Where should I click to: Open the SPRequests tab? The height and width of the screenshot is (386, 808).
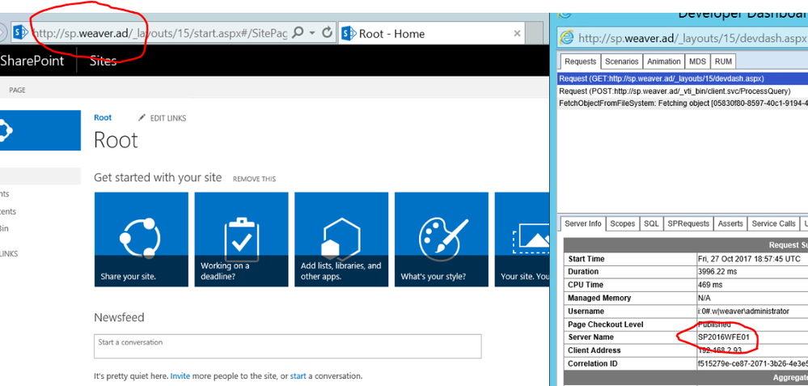coord(688,223)
